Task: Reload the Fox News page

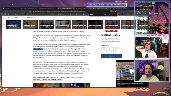Action: (x=8, y=11)
